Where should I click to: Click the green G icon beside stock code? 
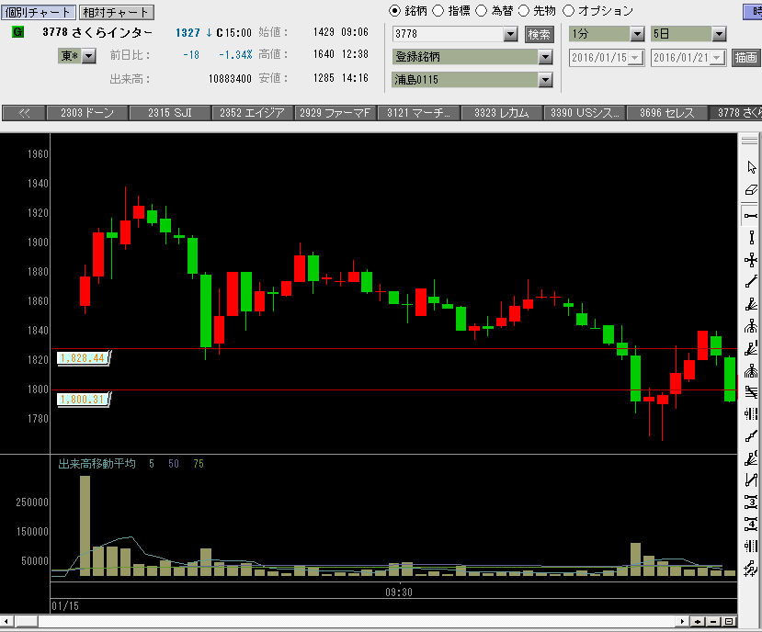(18, 32)
